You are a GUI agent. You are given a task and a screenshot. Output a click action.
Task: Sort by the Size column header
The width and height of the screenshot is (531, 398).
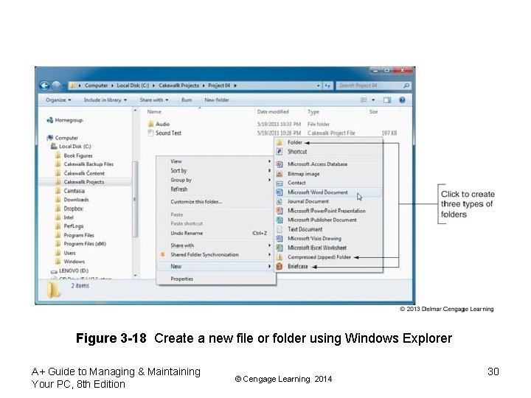373,112
